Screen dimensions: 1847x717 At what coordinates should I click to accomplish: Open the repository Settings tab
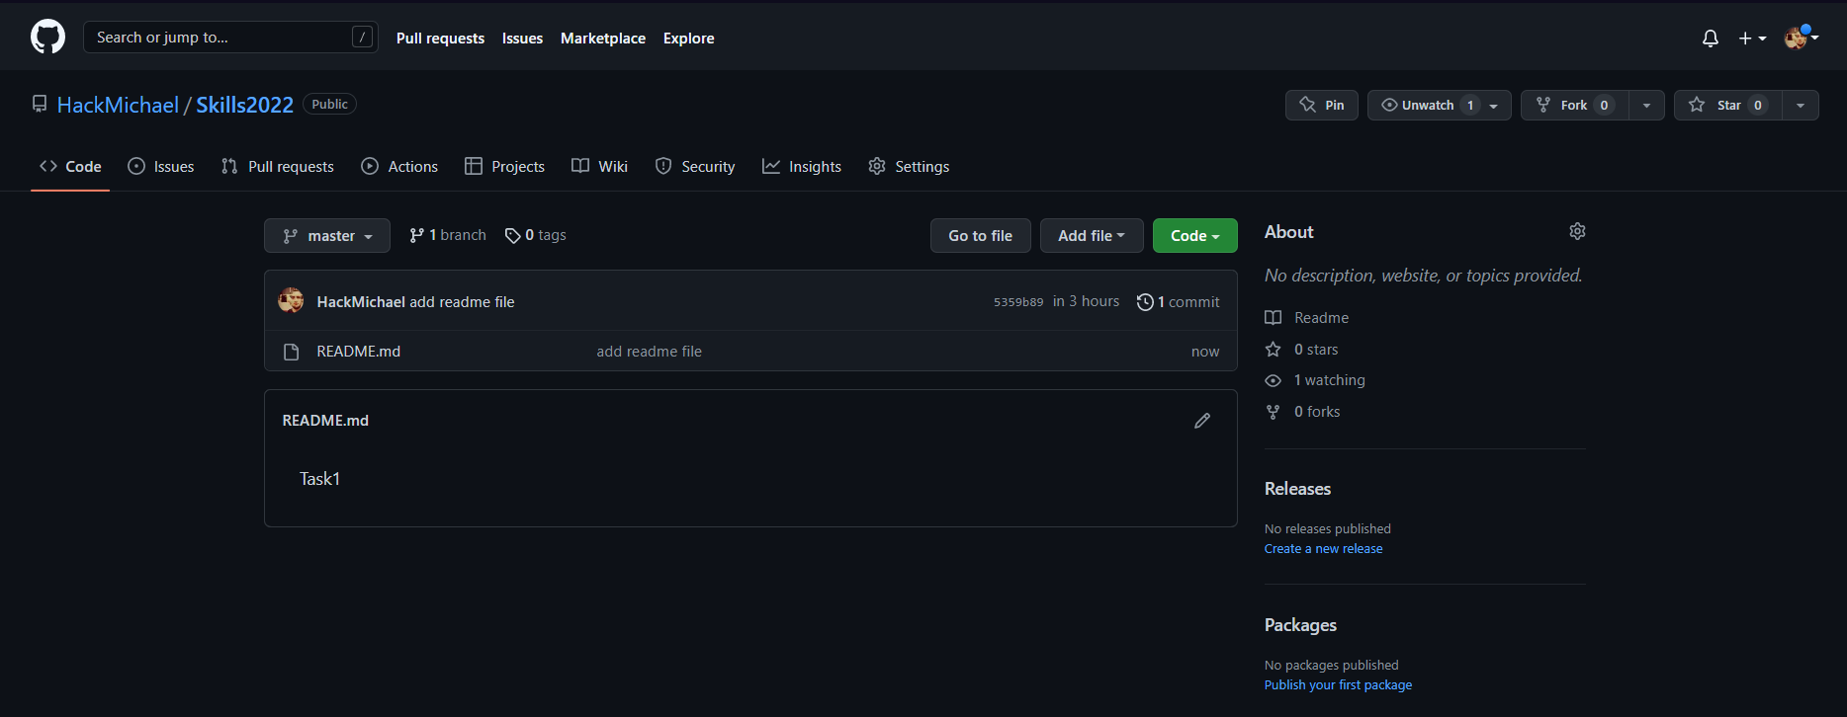(x=909, y=166)
